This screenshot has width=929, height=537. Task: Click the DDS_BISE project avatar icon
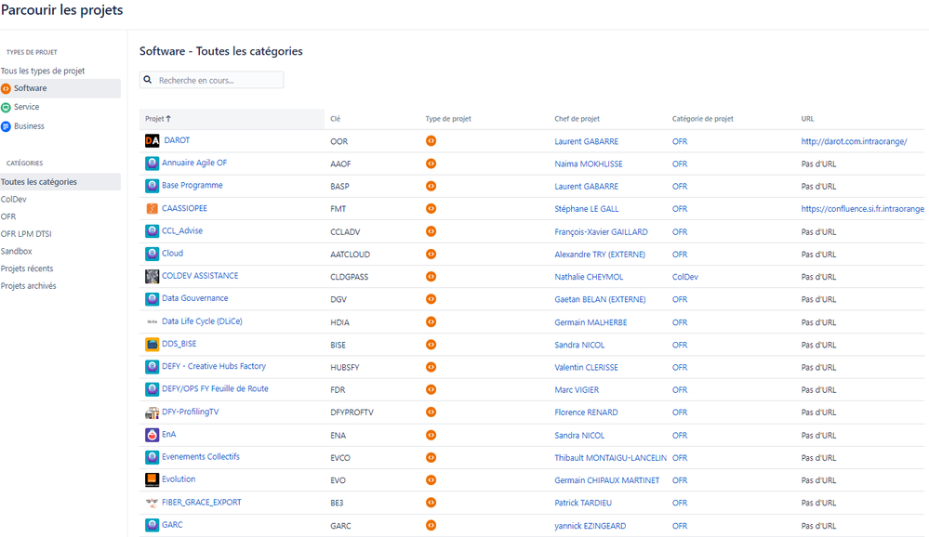(x=153, y=344)
